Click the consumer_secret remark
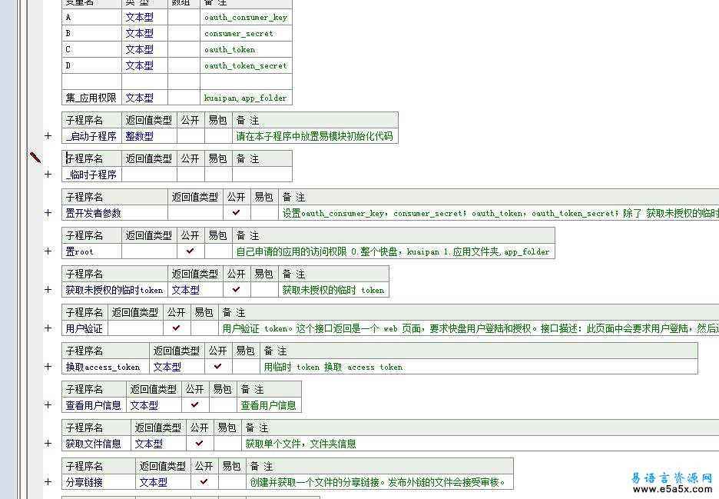The height and width of the screenshot is (499, 719). 238,34
